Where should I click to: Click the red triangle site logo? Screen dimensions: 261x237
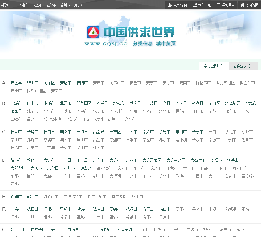pyautogui.click(x=93, y=32)
